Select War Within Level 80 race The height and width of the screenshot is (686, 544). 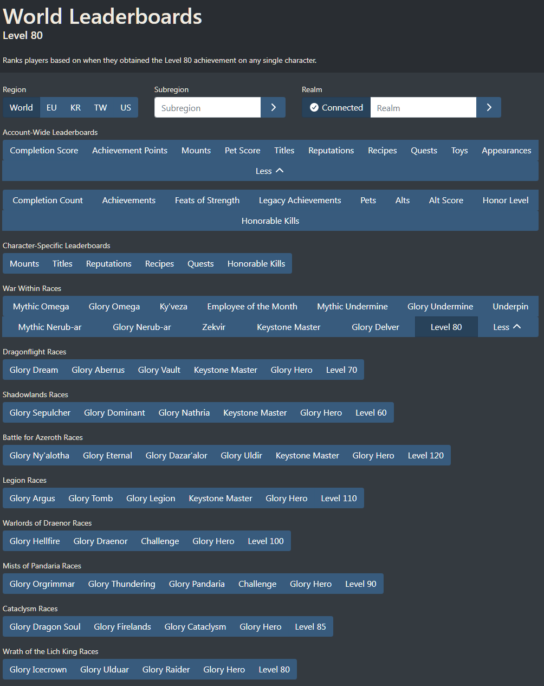tap(446, 327)
